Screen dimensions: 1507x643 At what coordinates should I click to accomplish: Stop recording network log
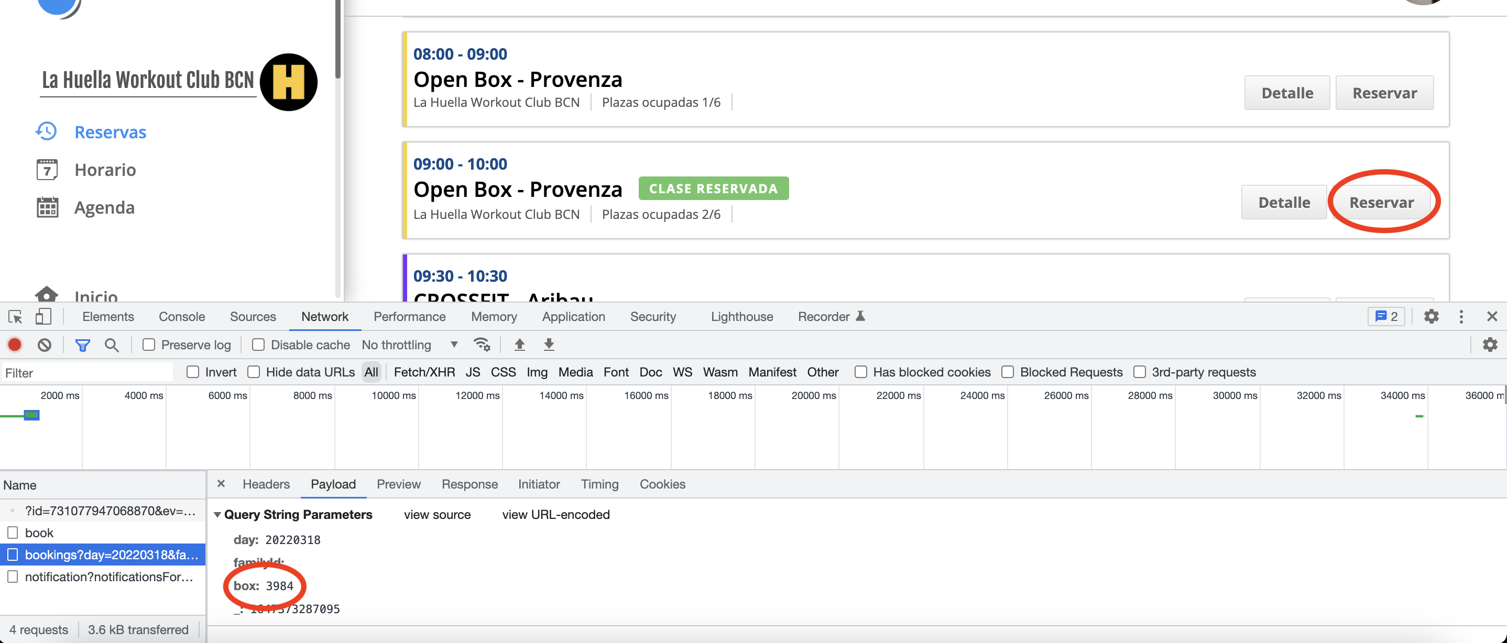(15, 345)
